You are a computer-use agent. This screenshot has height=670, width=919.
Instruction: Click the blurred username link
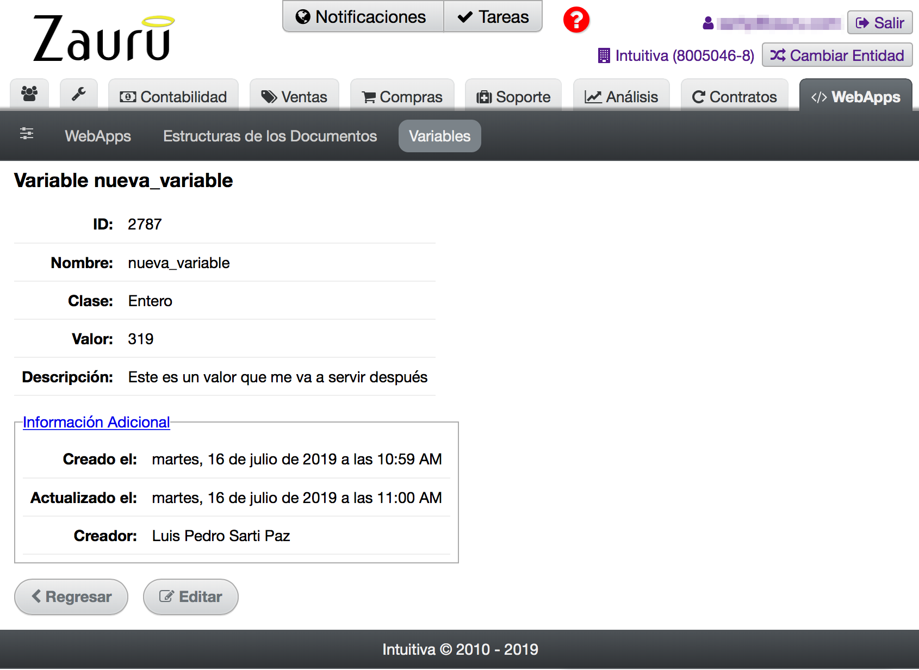pos(779,23)
